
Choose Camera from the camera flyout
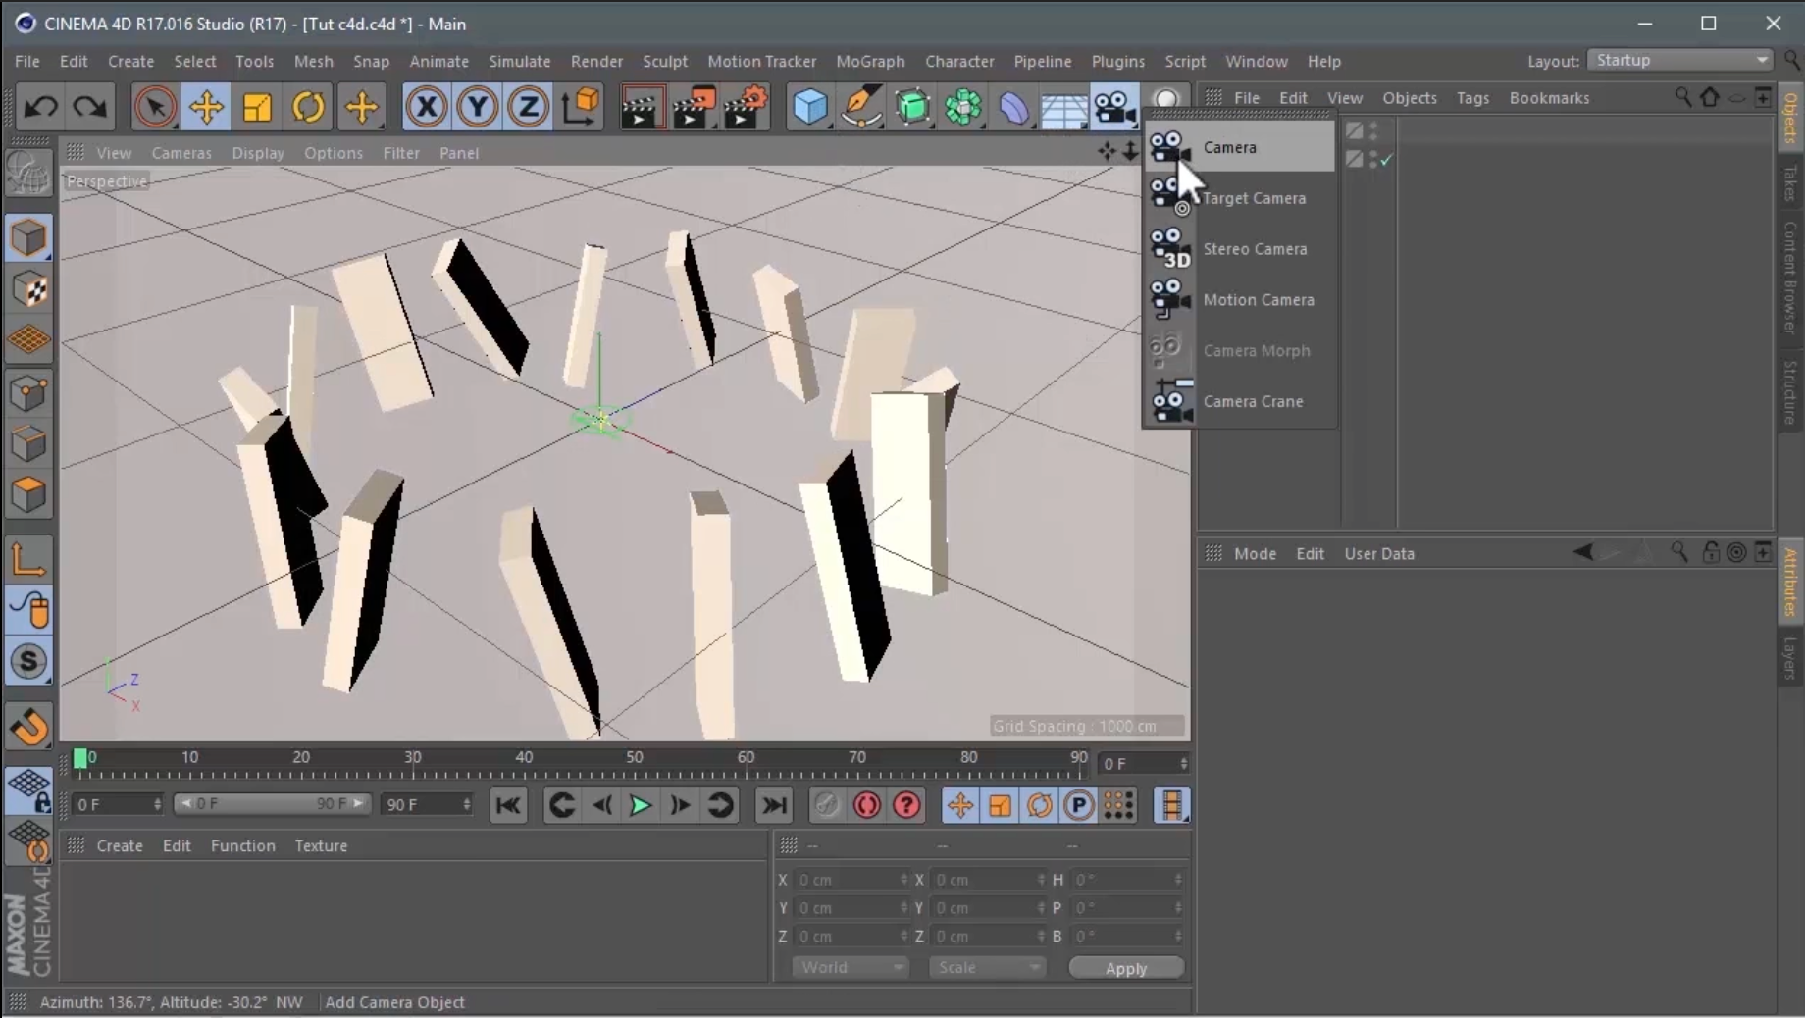(1240, 147)
